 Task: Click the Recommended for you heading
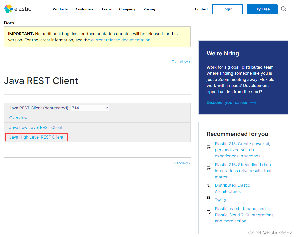pyautogui.click(x=237, y=134)
